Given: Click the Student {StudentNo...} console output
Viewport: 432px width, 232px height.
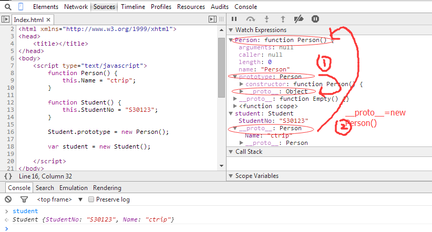Looking at the screenshot, I should (93, 219).
